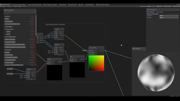This screenshot has height=101, width=180.
Task: Open the Precision dropdown in Graph Inspector
Action: click(169, 16)
